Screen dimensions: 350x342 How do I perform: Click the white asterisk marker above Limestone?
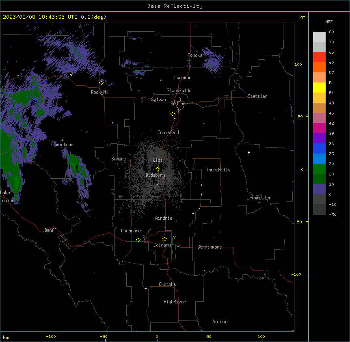(62, 141)
